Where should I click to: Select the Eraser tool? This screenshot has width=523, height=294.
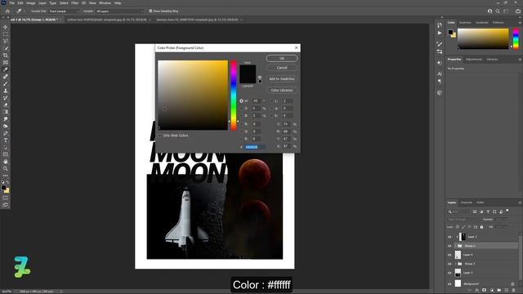(6, 105)
